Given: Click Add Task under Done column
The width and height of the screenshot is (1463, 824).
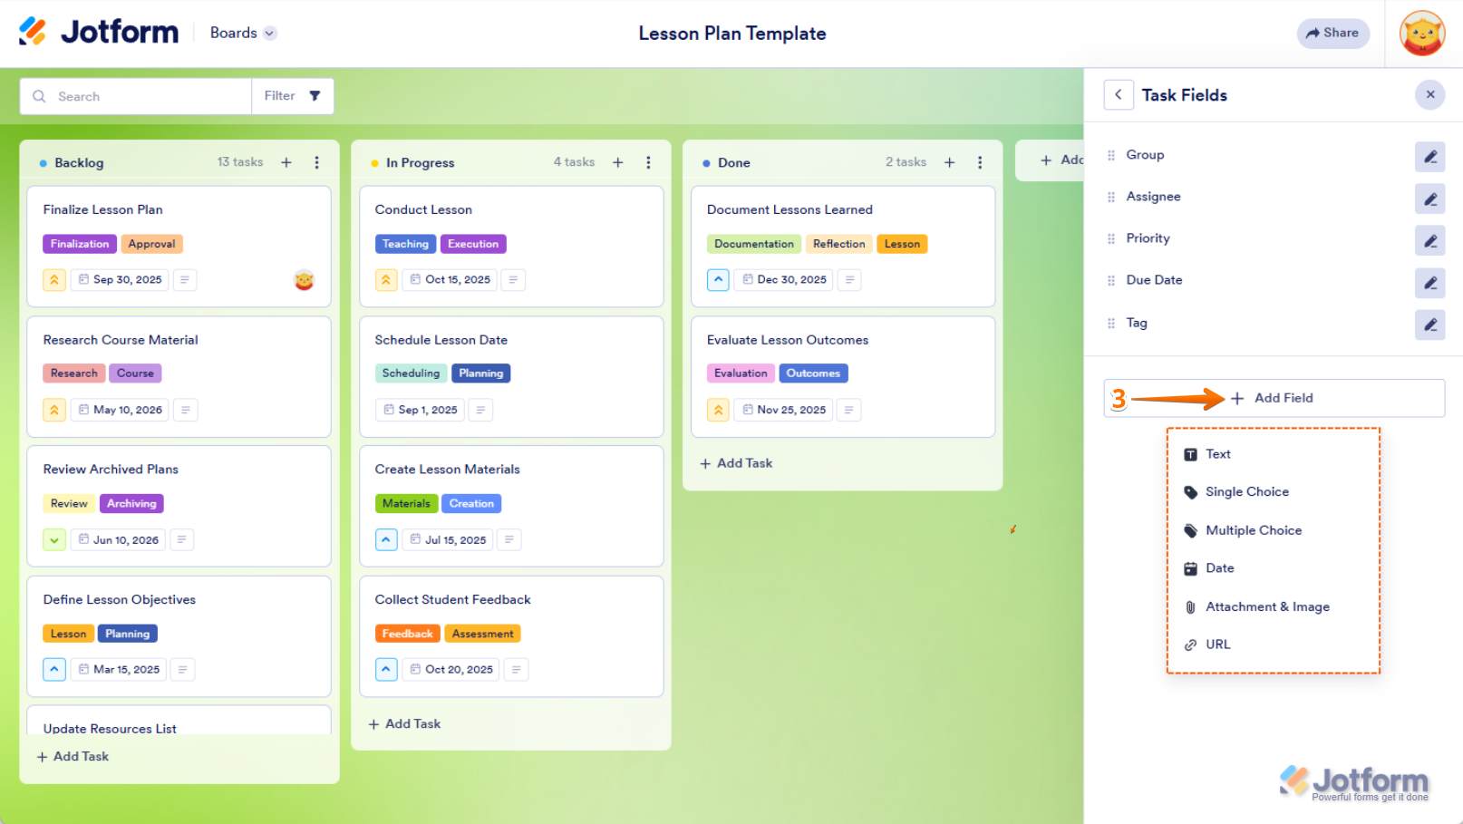Looking at the screenshot, I should (x=736, y=463).
